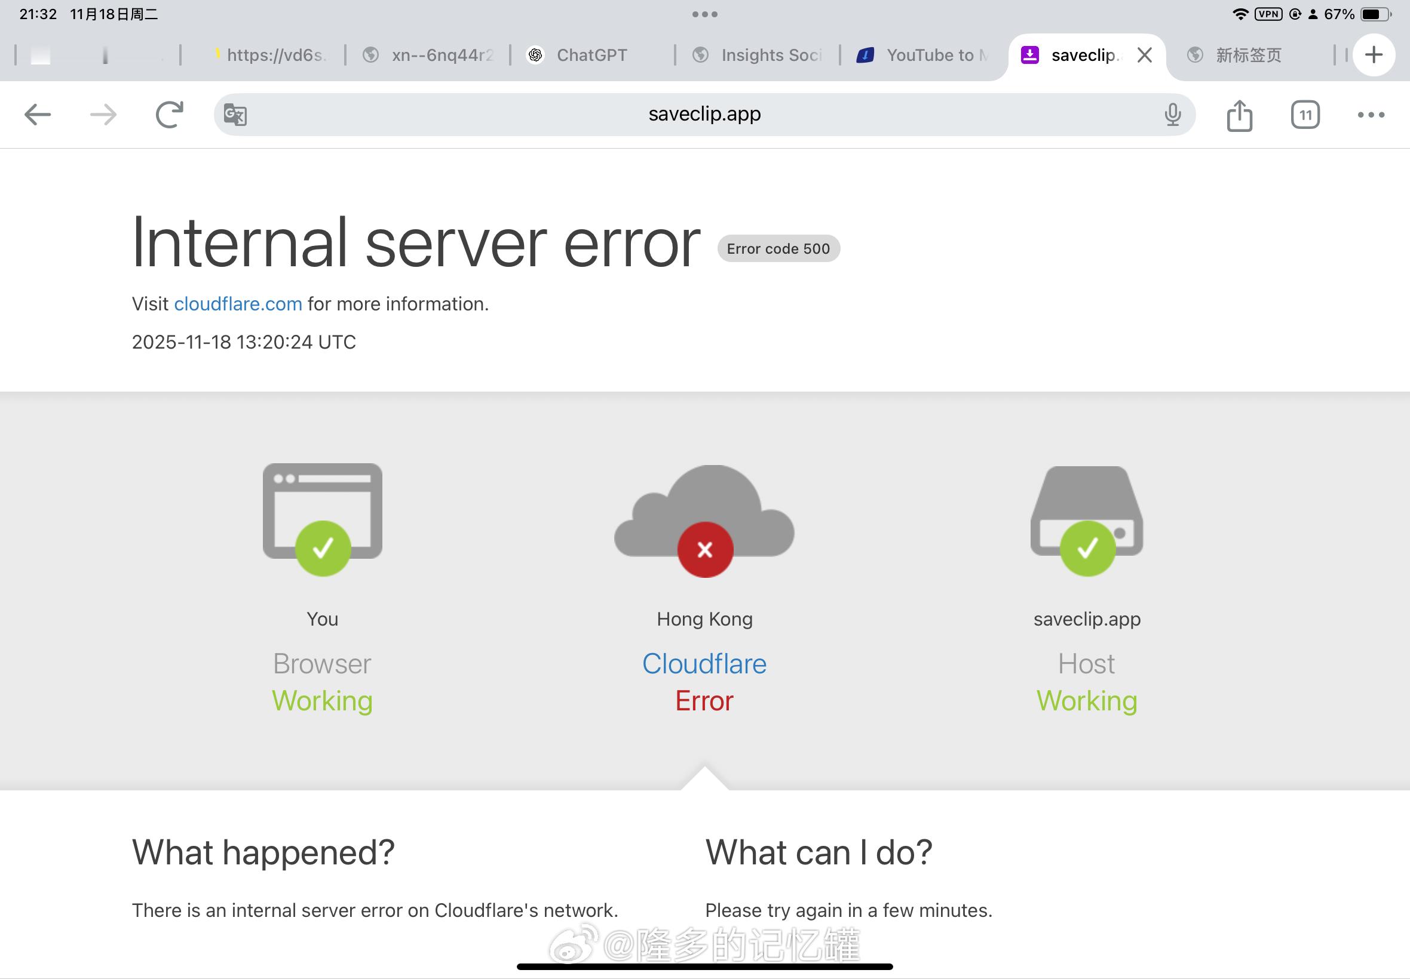Close the saveclip tab
The image size is (1410, 979).
click(x=1144, y=55)
